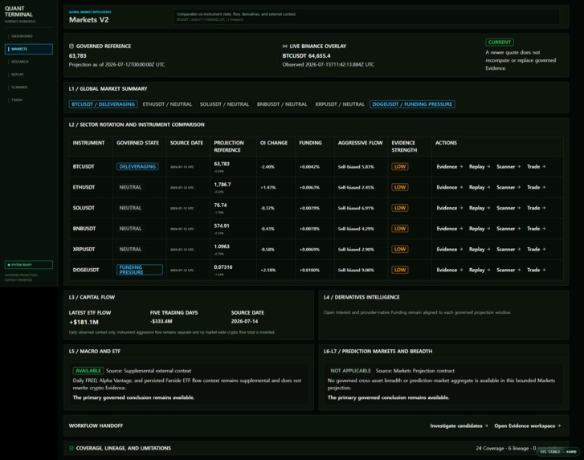
Task: Open Evidence link for ETHUSDT row
Action: click(450, 187)
